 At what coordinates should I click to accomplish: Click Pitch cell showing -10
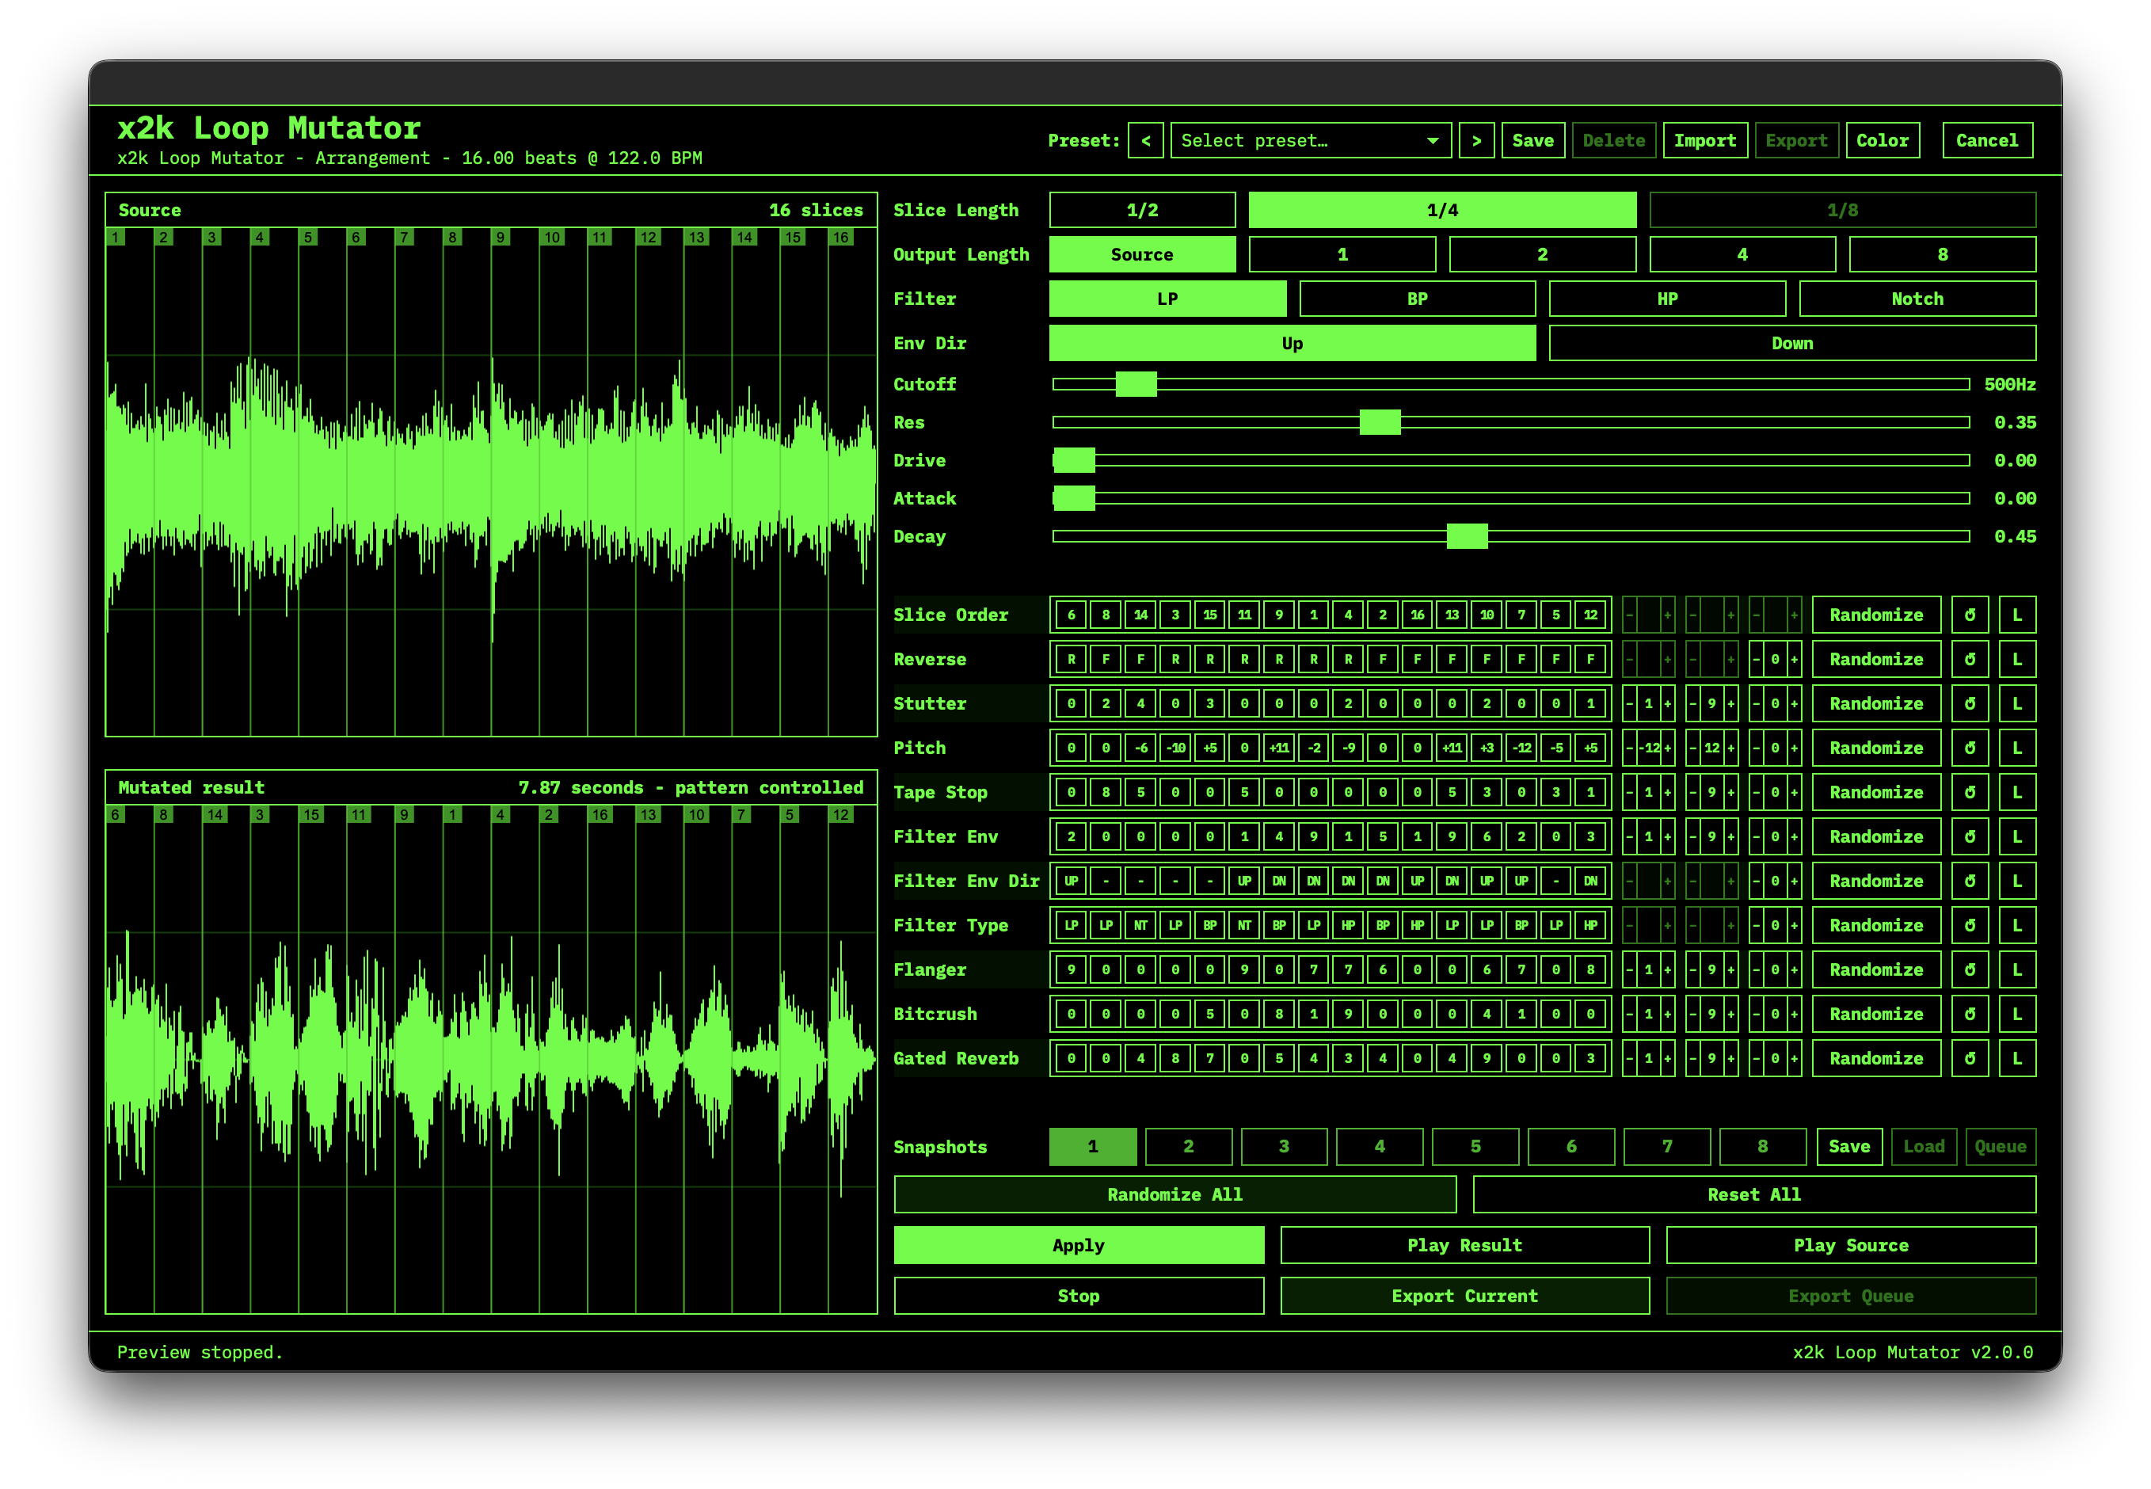click(1175, 748)
